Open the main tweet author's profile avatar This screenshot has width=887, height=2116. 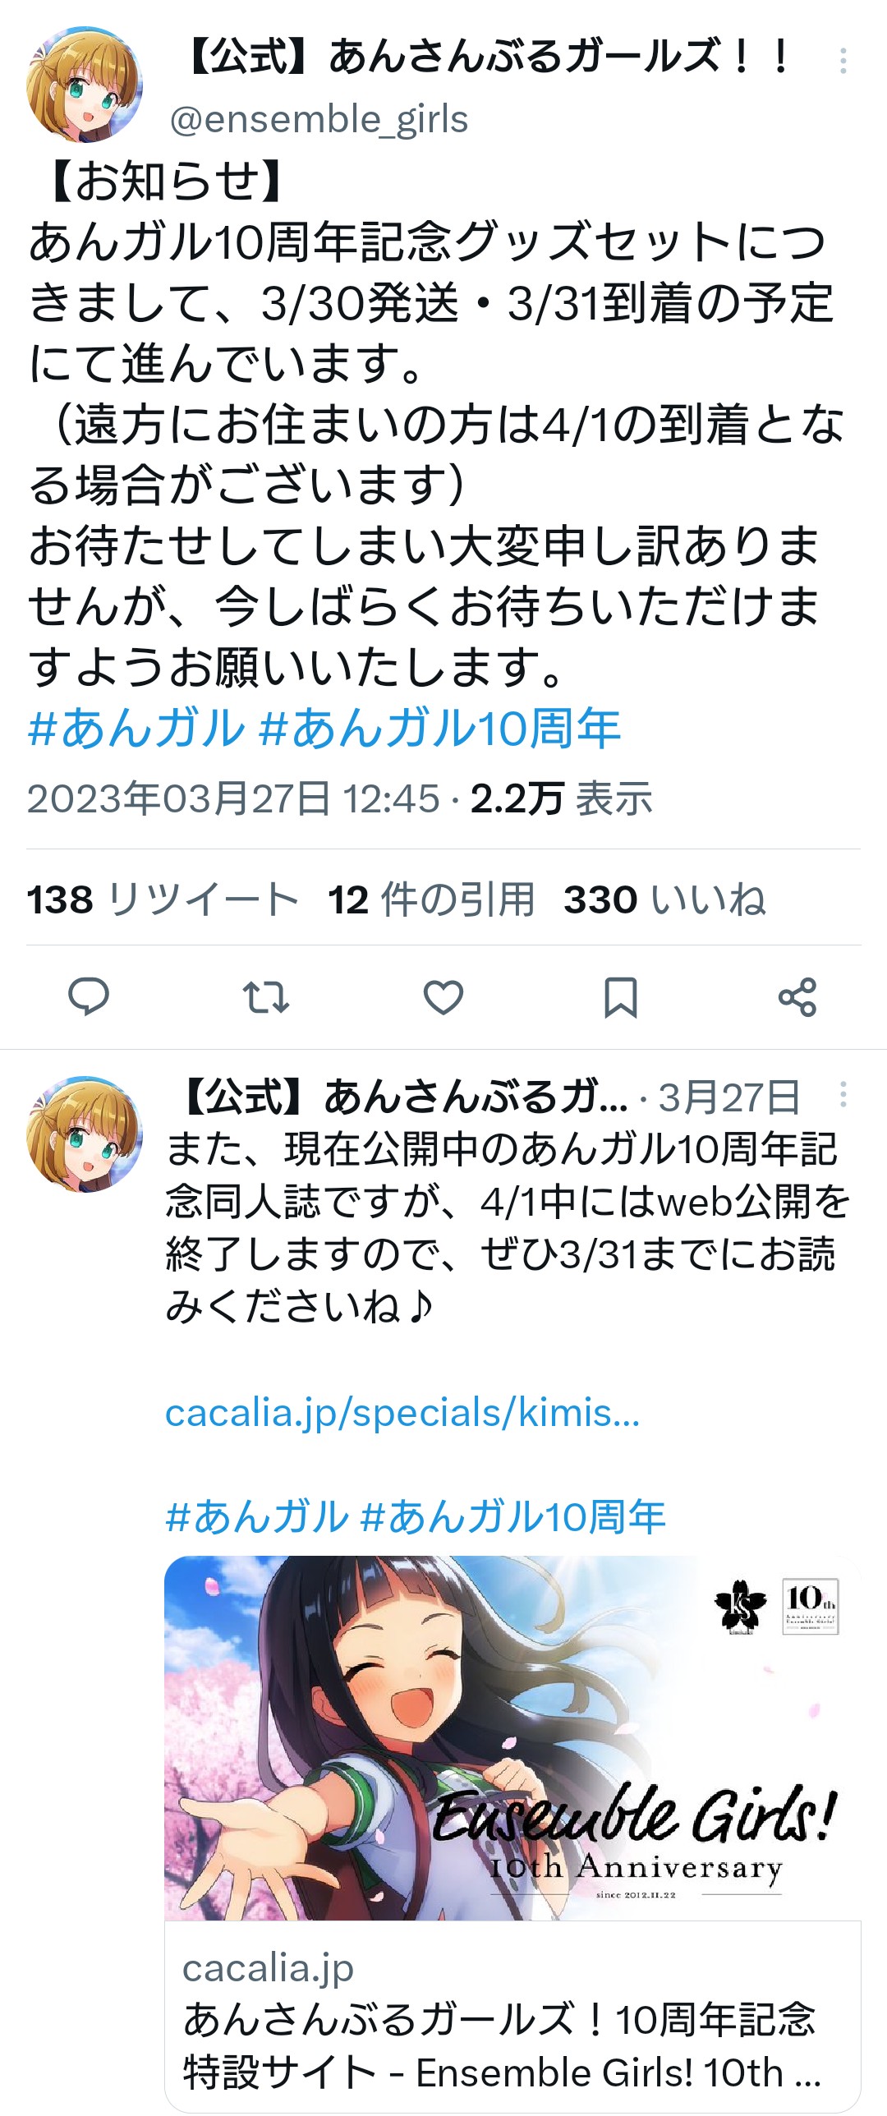pos(85,85)
